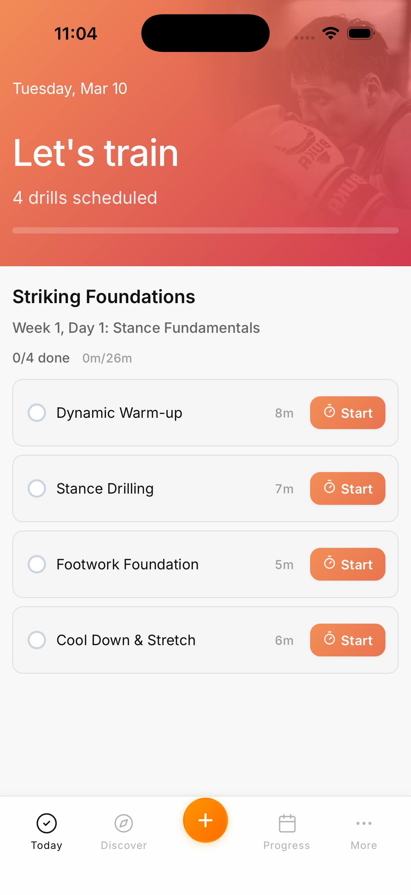Tap the orange plus add button
The height and width of the screenshot is (895, 411).
pos(205,820)
